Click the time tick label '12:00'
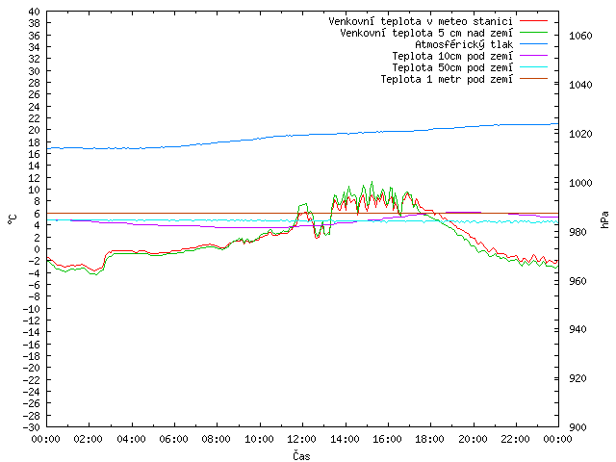Viewport: 616px width, 462px height. tap(301, 439)
